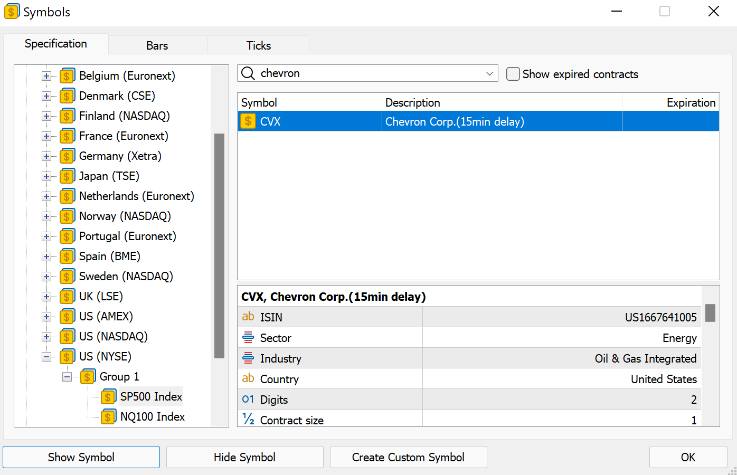The height and width of the screenshot is (475, 737).
Task: Switch to the Bars tab
Action: (157, 45)
